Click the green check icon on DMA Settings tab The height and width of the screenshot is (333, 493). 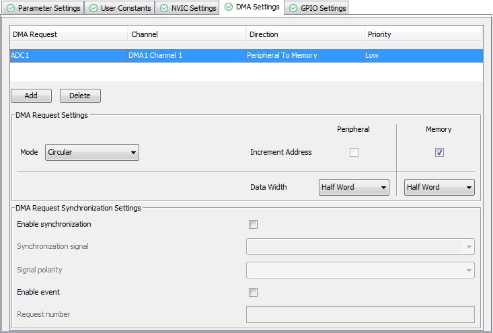(229, 7)
